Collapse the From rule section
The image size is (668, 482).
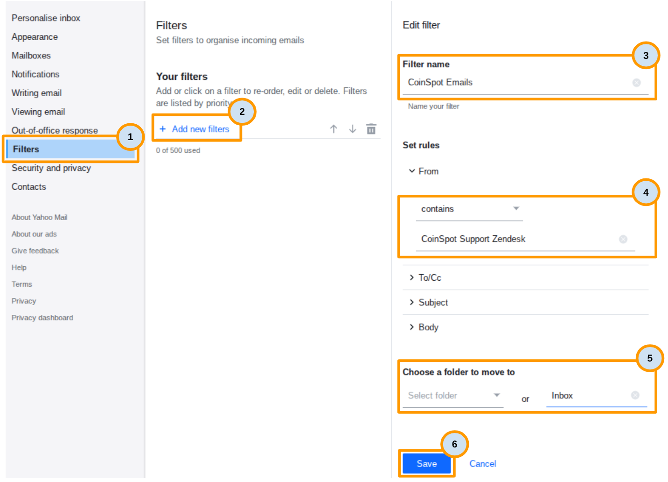(424, 171)
